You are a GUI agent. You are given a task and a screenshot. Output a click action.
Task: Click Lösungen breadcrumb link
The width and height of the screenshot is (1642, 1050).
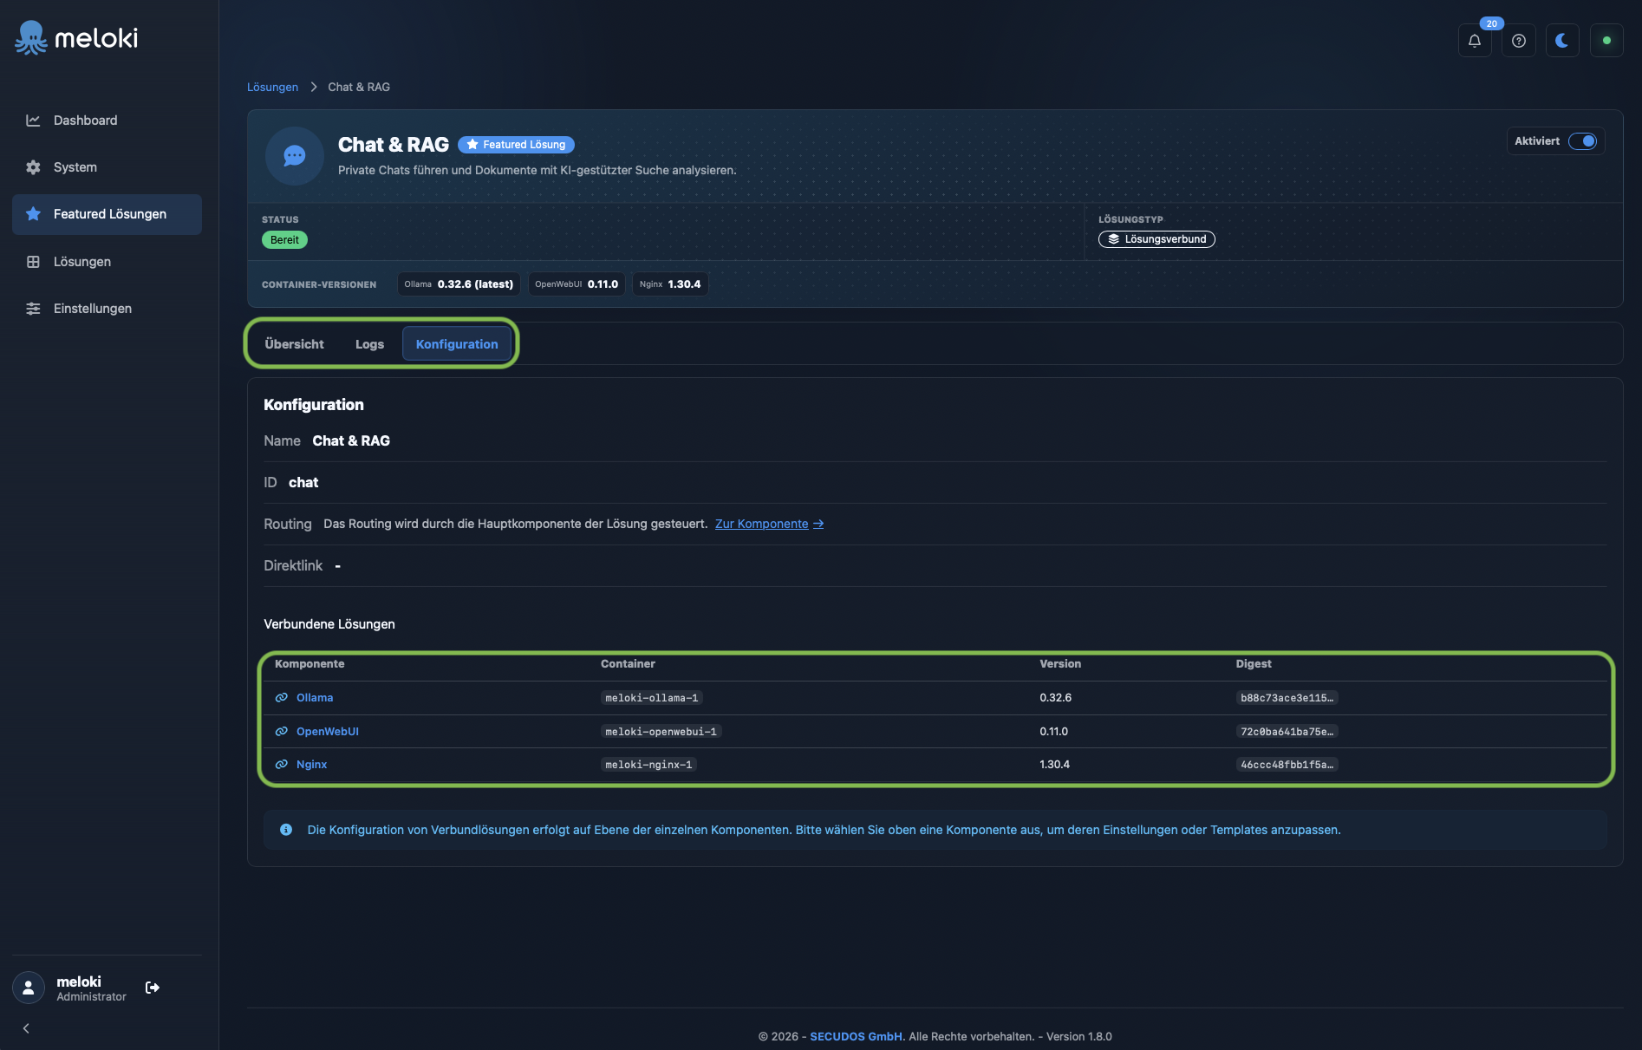pos(272,88)
